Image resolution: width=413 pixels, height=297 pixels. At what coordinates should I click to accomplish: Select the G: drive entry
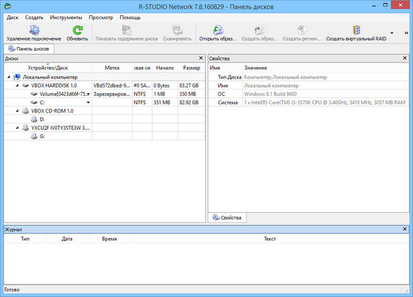[x=43, y=136]
